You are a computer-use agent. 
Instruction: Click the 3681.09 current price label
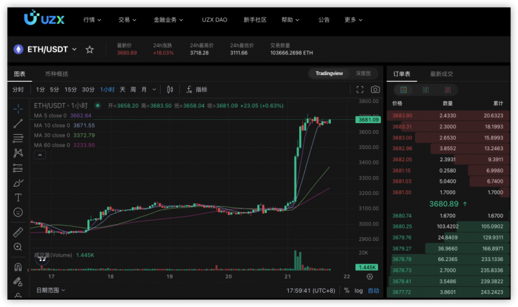pyautogui.click(x=368, y=120)
